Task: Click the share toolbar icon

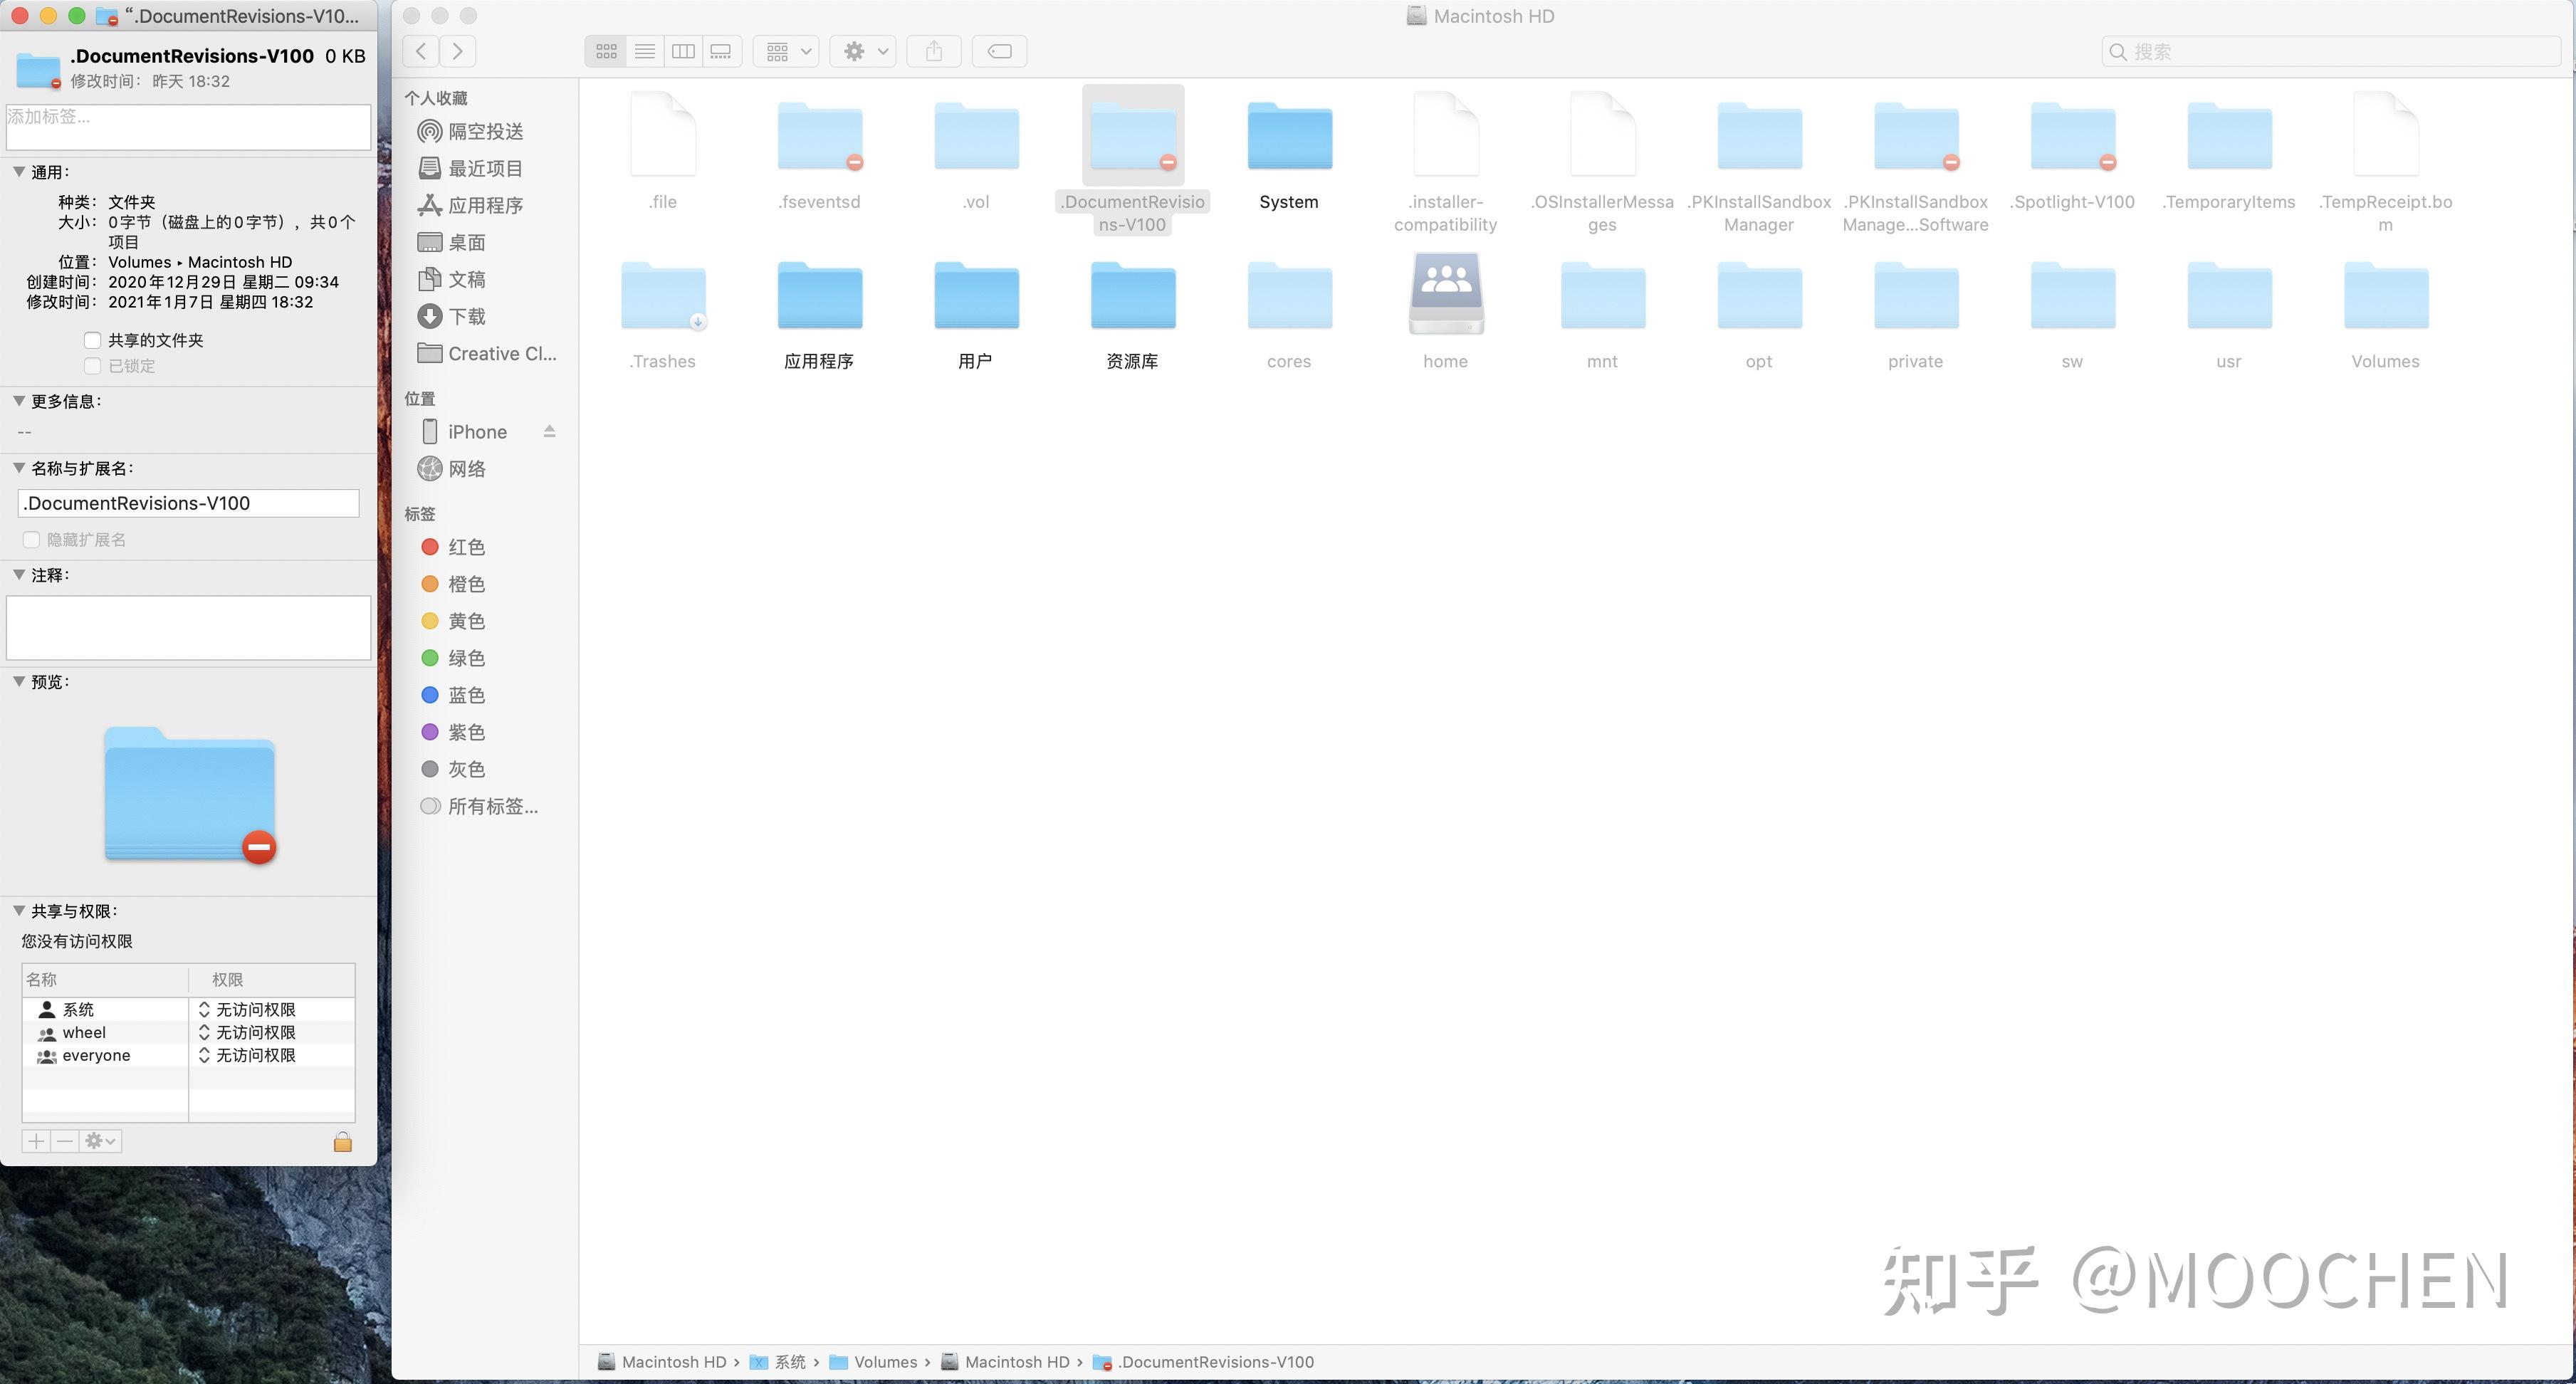Action: [933, 51]
